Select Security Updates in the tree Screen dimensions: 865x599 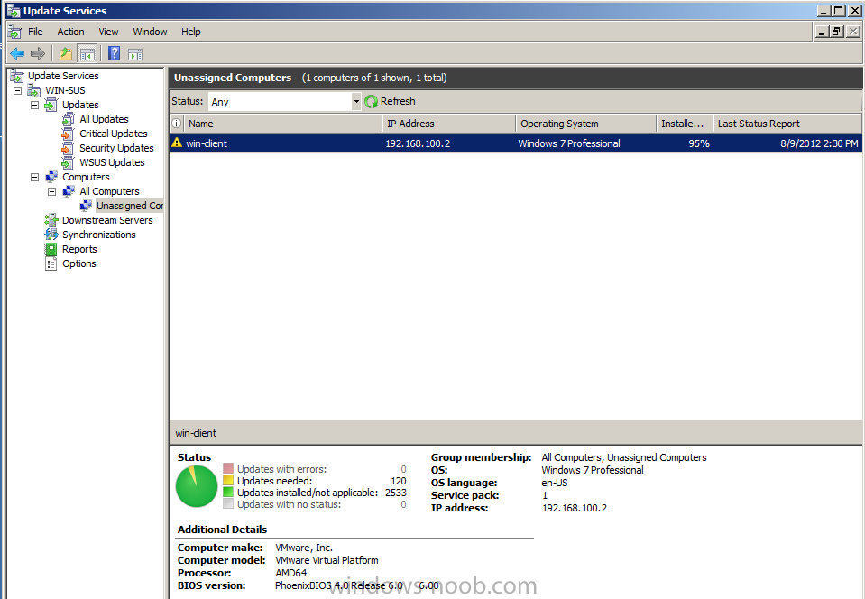pyautogui.click(x=116, y=148)
